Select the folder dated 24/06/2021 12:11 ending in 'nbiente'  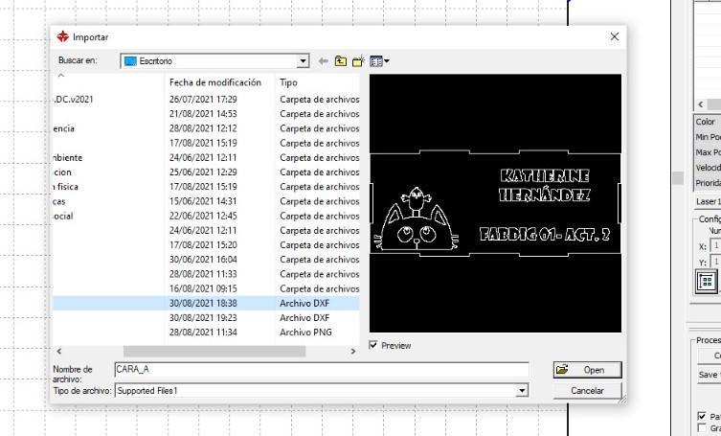coord(206,157)
